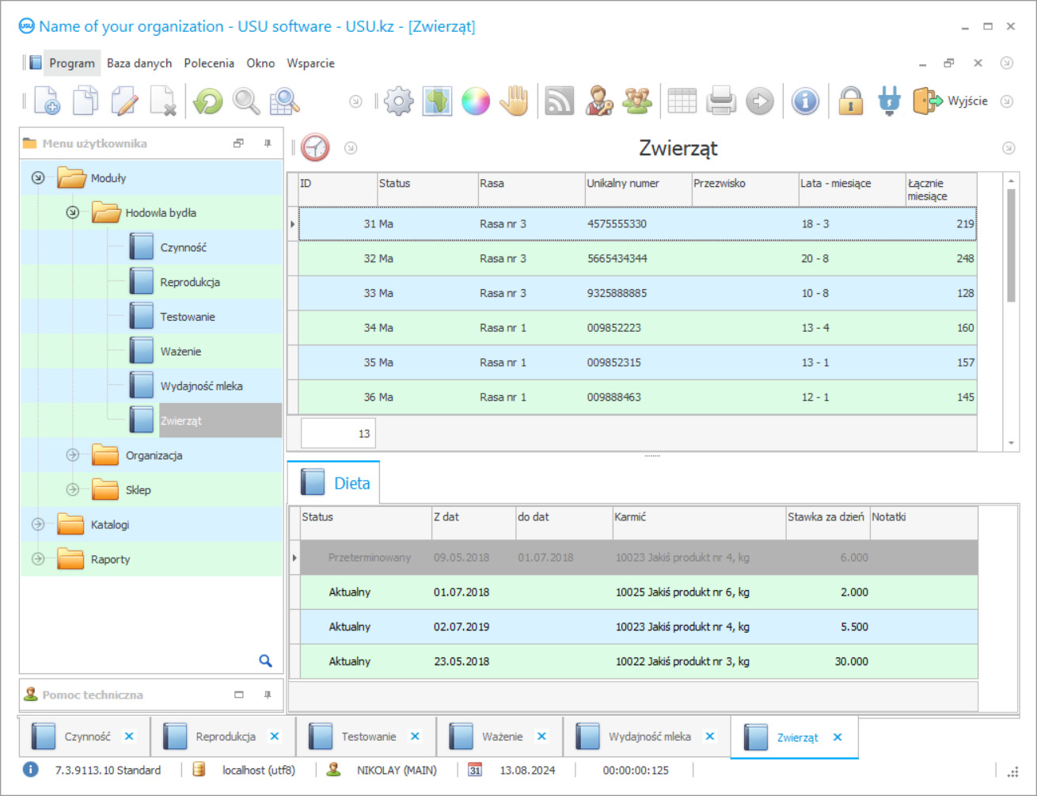Image resolution: width=1037 pixels, height=796 pixels.
Task: Click the refresh green arrow icon
Action: point(208,101)
